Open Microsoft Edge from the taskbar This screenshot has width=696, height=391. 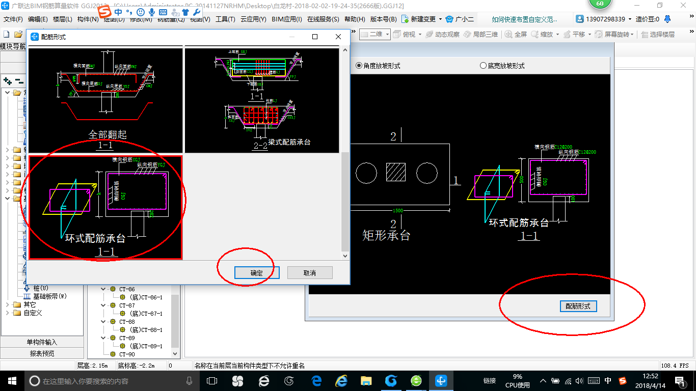(316, 380)
